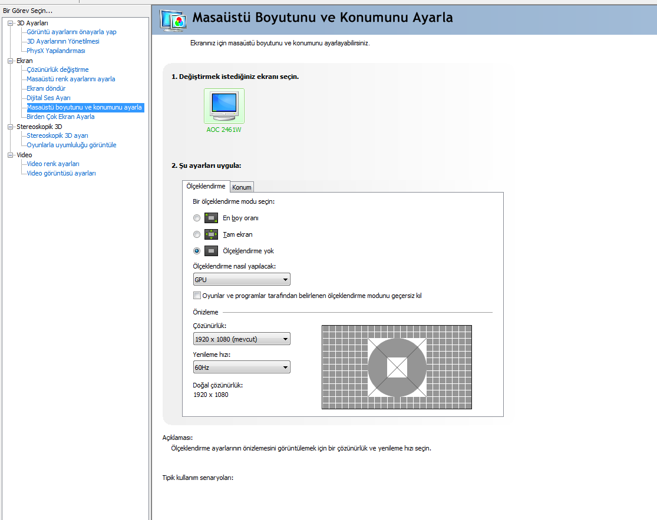Open "Oyunlarla uyumluluğu görüntüle" page

point(72,145)
